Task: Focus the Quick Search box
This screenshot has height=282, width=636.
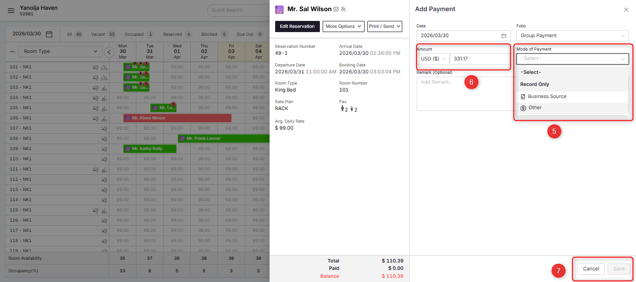Action: click(x=238, y=10)
